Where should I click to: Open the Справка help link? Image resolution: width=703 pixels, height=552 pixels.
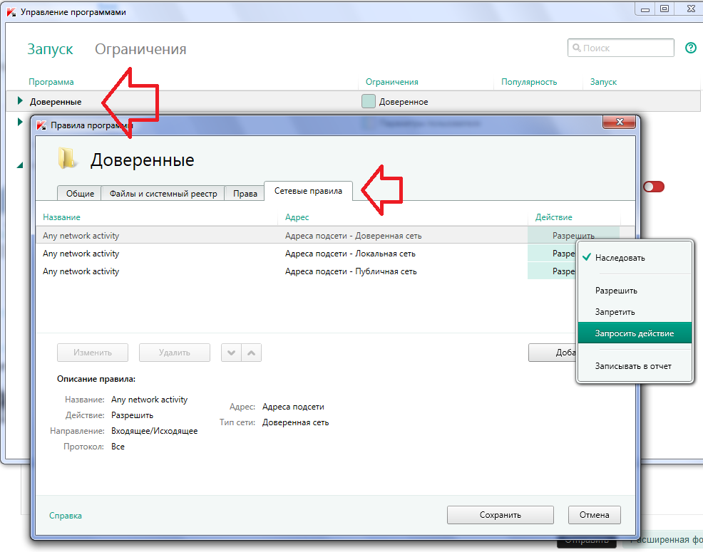point(66,515)
